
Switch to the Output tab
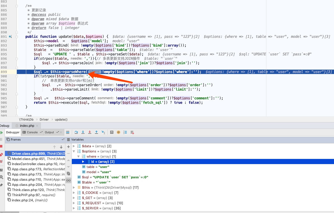click(49, 132)
